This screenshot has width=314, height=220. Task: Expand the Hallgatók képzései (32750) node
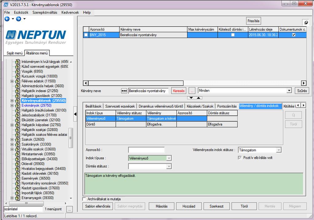[x=12, y=125]
